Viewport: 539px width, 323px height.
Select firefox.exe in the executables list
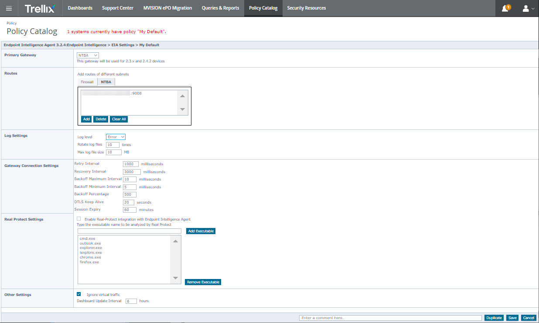click(x=89, y=262)
